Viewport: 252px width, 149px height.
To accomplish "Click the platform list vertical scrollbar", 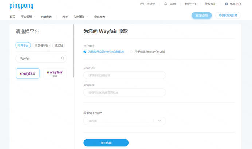I will [x=74, y=51].
